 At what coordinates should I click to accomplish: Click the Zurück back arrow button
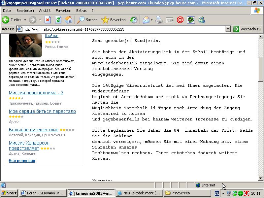pos(11,20)
